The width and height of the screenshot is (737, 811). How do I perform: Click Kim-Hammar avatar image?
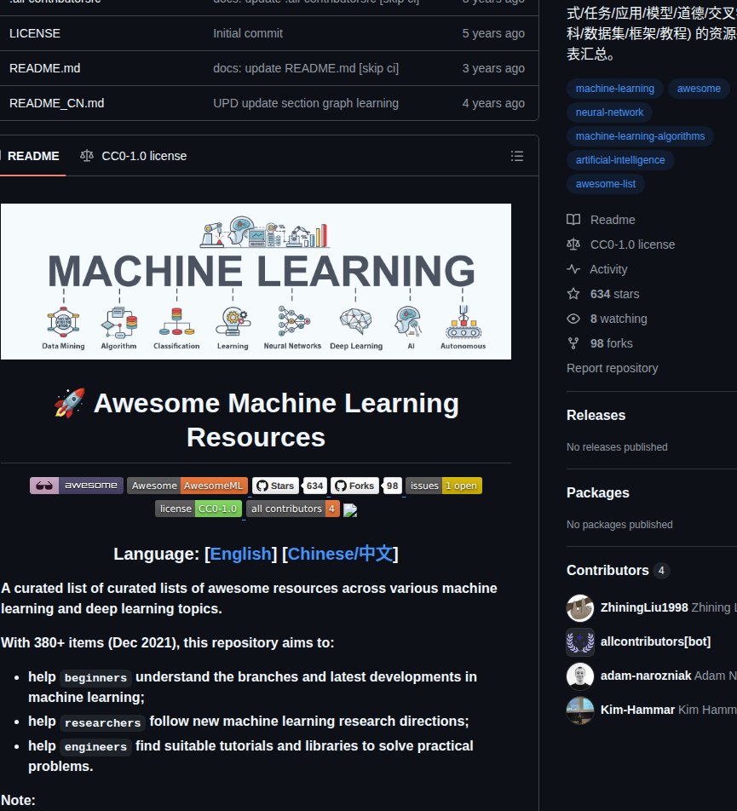click(x=579, y=710)
